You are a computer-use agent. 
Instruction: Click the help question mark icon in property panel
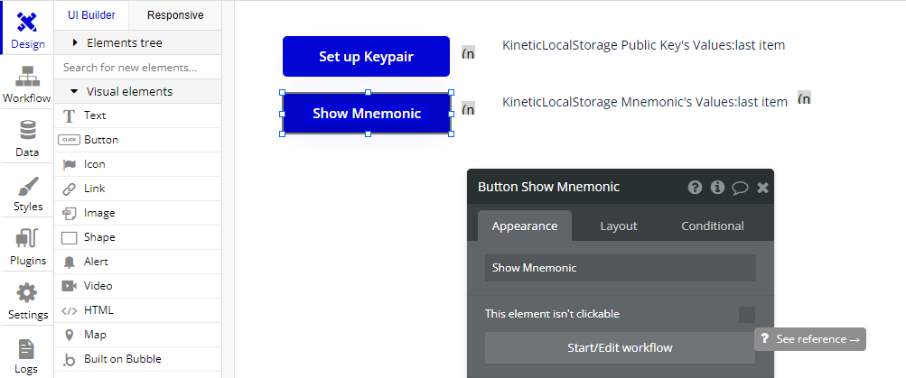pyautogui.click(x=696, y=187)
